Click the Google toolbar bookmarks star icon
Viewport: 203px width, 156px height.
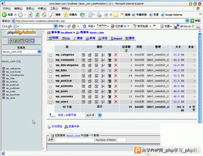(84, 26)
